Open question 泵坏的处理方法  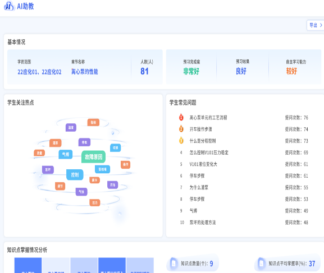[203, 223]
